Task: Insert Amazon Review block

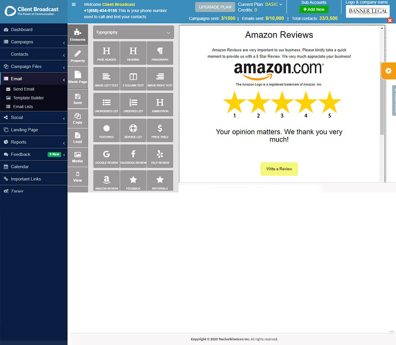Action: click(106, 181)
